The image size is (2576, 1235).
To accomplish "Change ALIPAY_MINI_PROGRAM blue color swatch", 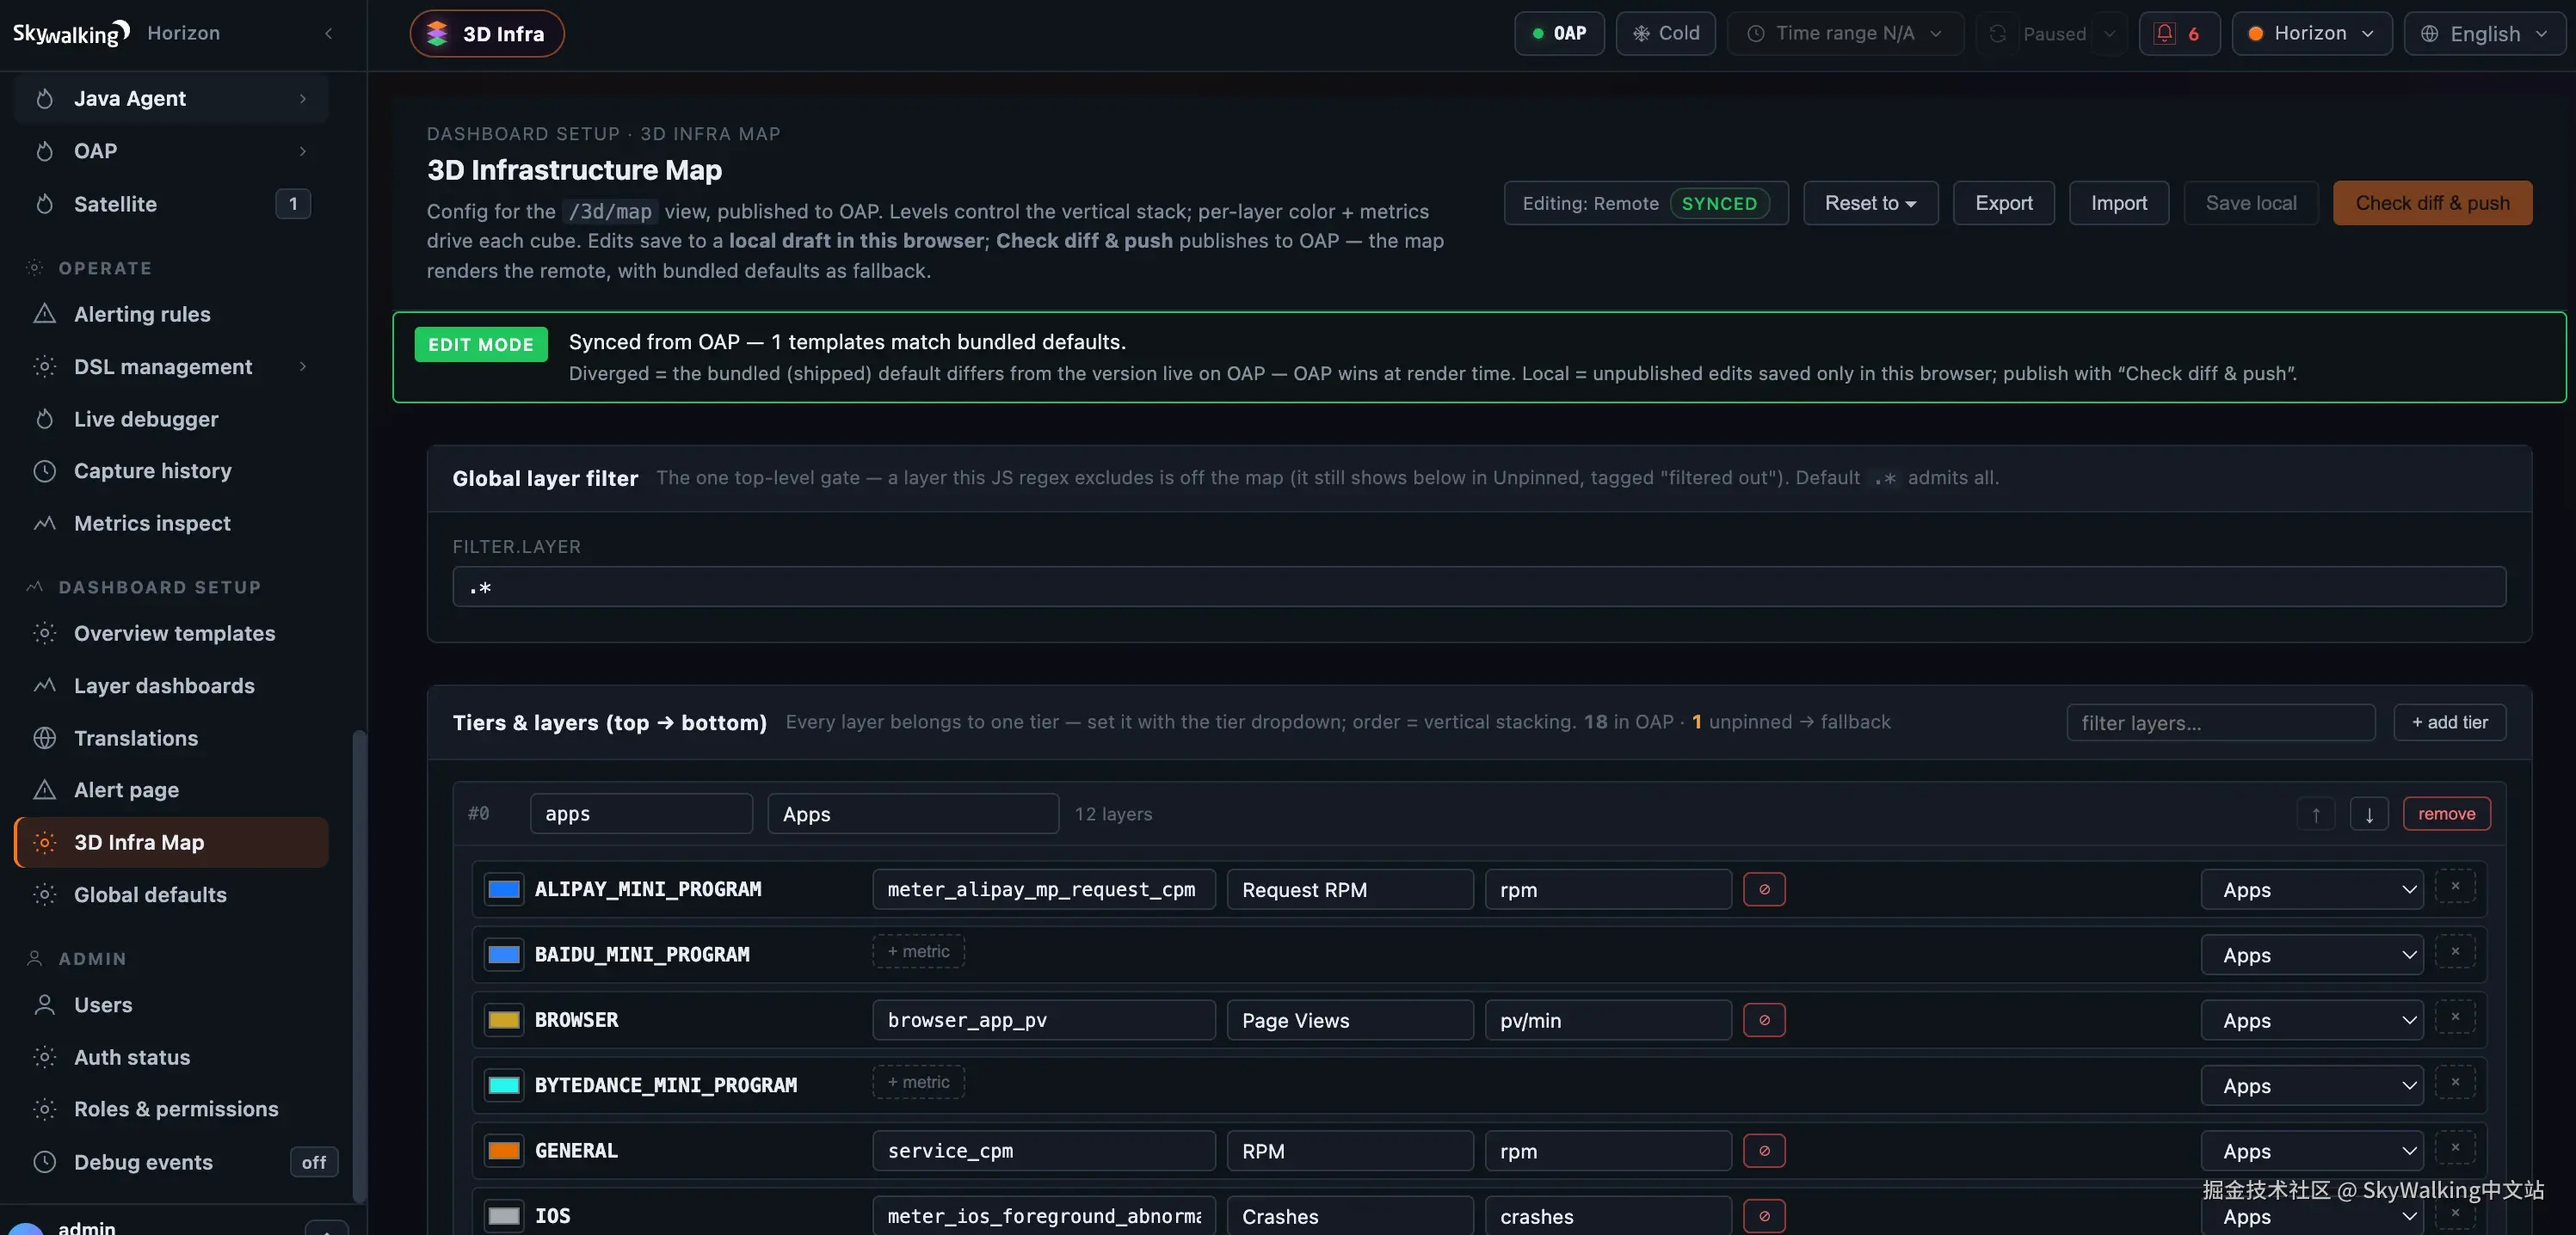I will [x=503, y=889].
